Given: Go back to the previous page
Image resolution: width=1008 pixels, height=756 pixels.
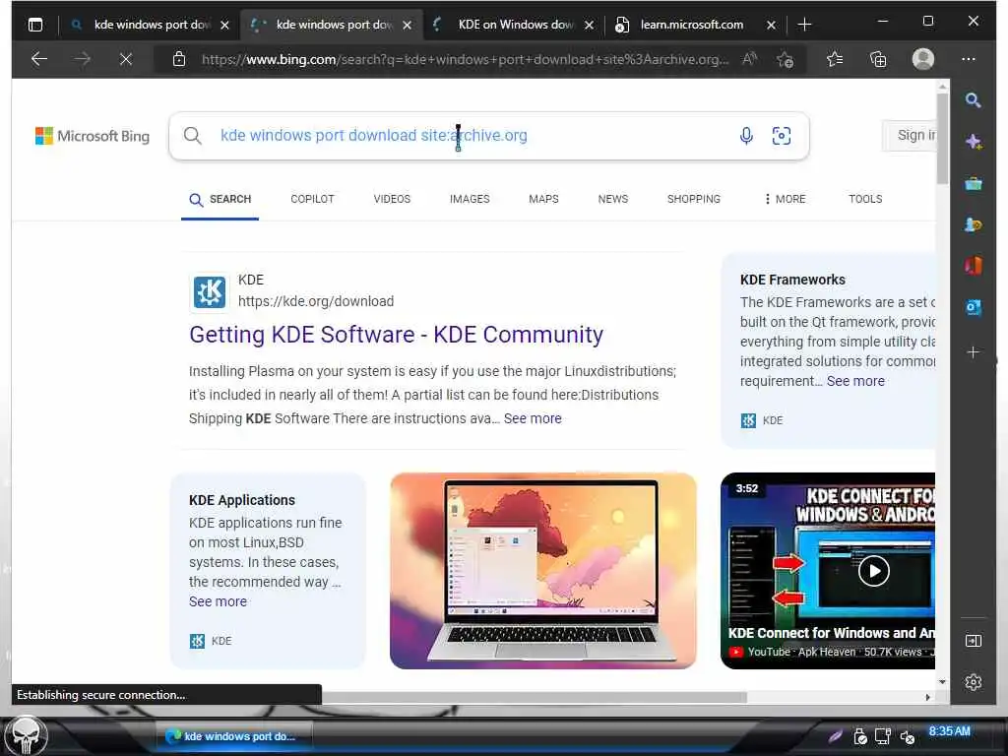Looking at the screenshot, I should coord(39,59).
